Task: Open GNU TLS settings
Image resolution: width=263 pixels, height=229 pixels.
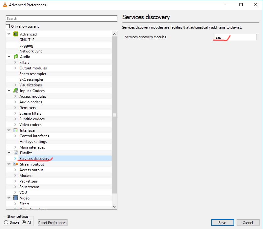Action: point(27,40)
